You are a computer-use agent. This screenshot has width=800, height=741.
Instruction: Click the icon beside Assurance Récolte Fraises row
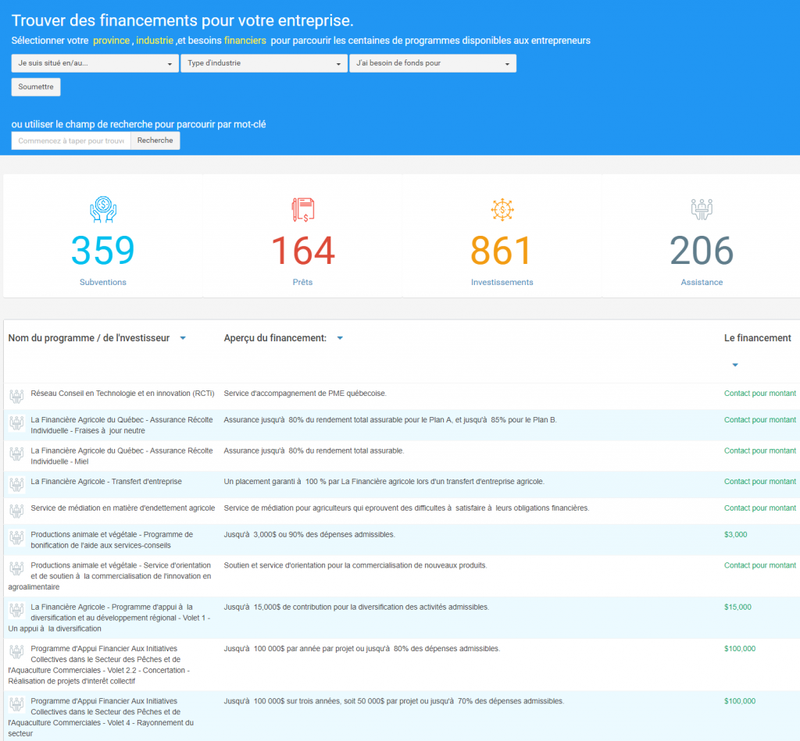(x=17, y=422)
